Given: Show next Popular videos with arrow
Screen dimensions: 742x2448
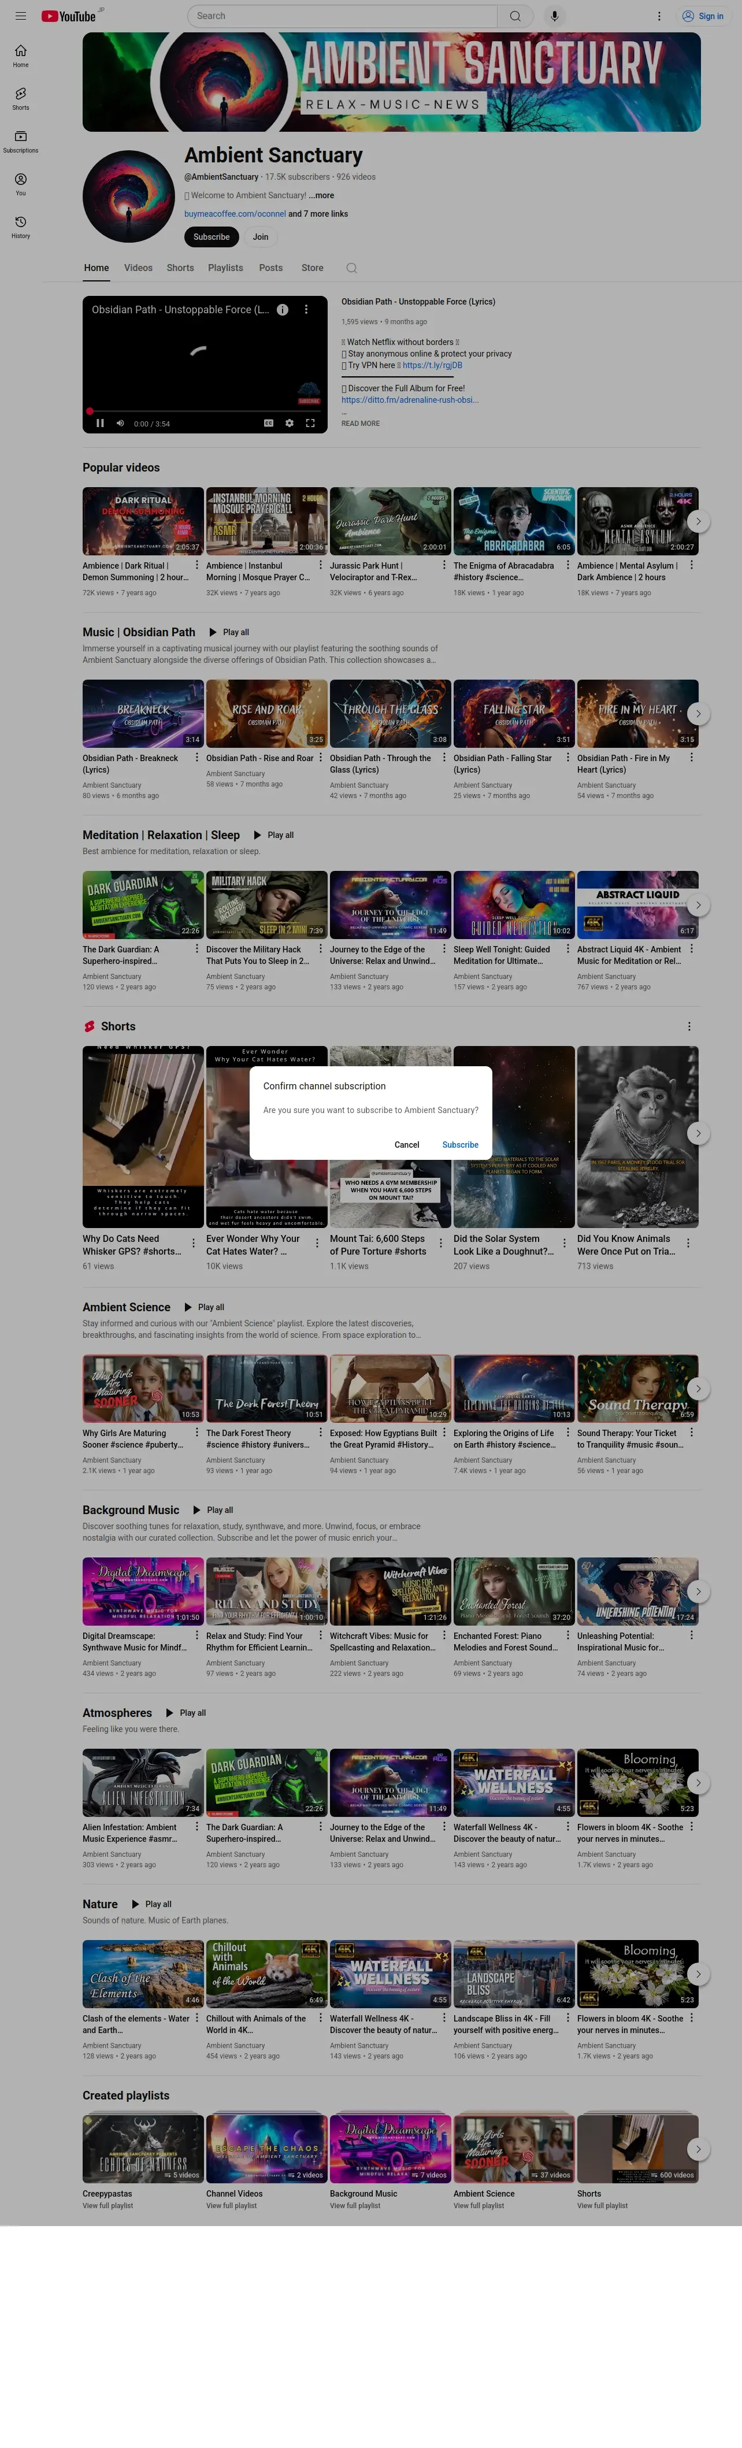Looking at the screenshot, I should coord(698,521).
